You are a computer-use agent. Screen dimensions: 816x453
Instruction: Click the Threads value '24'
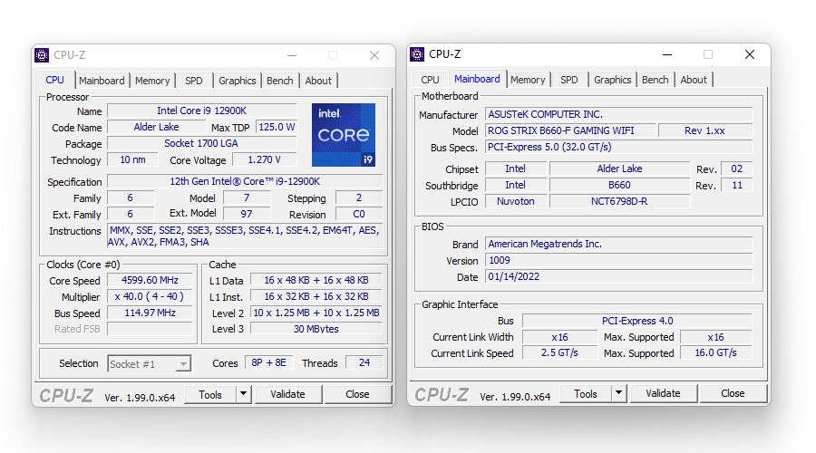click(364, 362)
